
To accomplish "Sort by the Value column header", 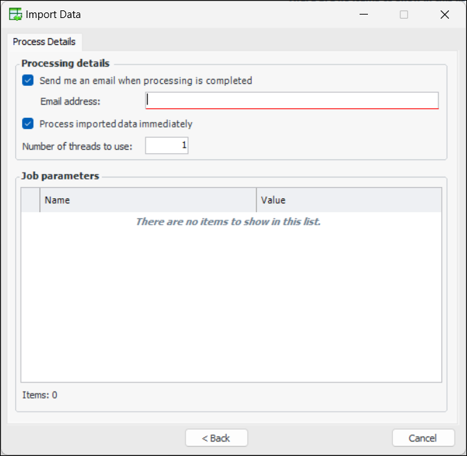I will tap(349, 200).
